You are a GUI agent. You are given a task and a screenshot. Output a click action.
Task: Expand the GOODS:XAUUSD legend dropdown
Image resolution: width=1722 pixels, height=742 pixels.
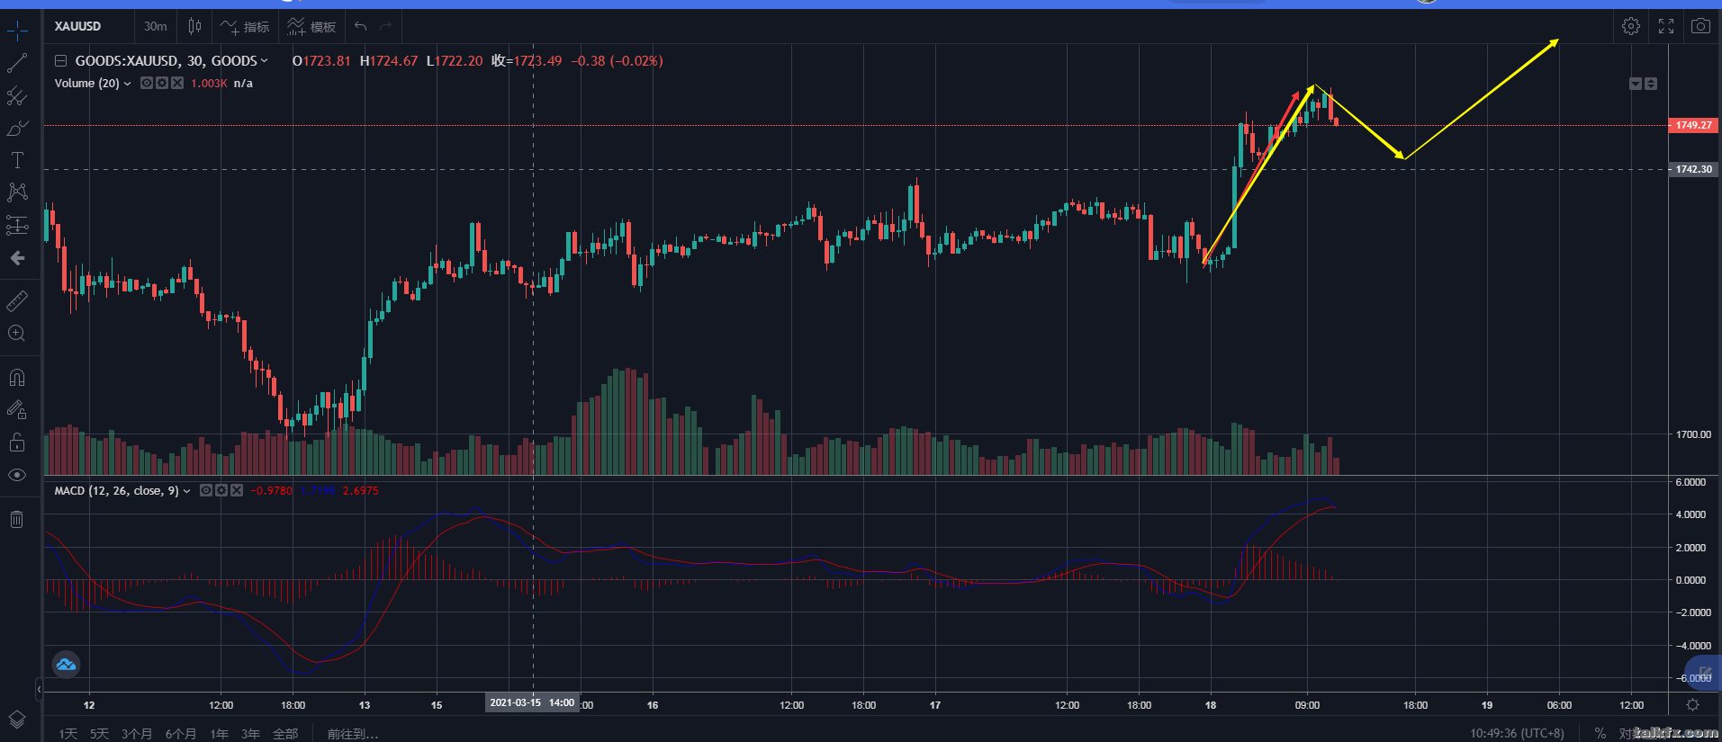[265, 61]
